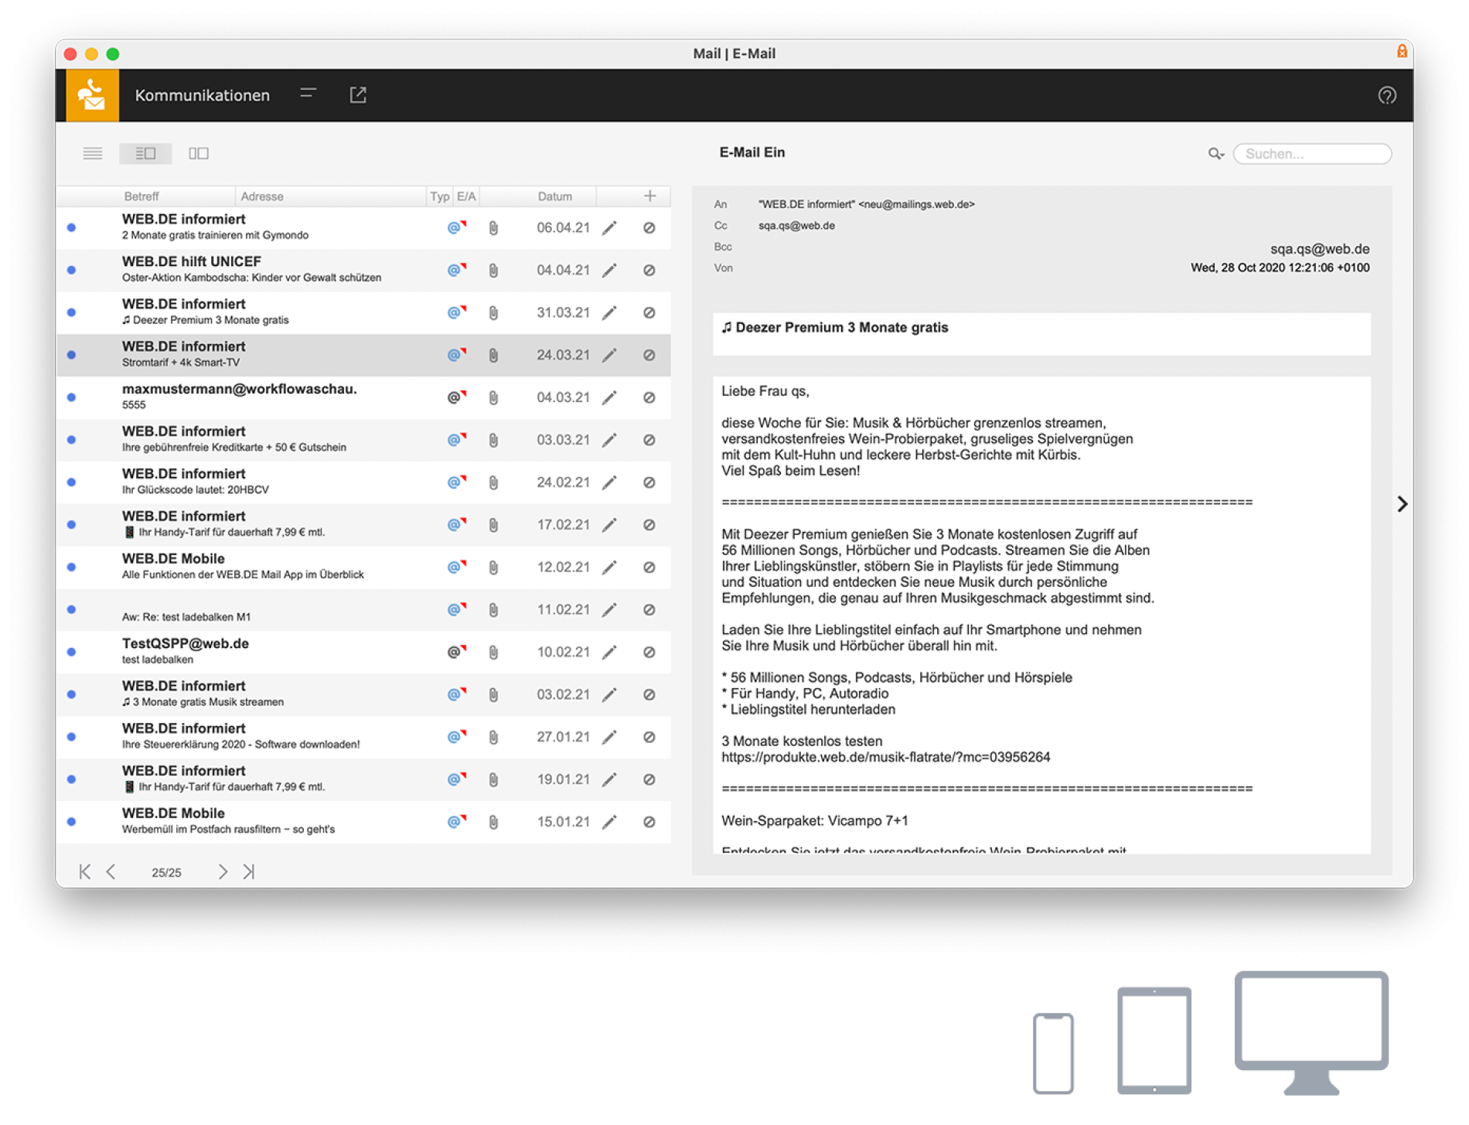
Task: Toggle unread dot on 15.01.21 WEB.DE Mobile
Action: tap(71, 822)
